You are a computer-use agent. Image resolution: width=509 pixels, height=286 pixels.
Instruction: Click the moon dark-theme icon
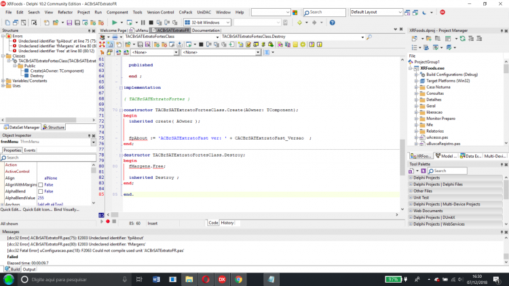(x=424, y=12)
